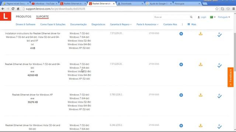The image size is (236, 132).
Task: Switch to the Nova guia tab
Action: [187, 4]
